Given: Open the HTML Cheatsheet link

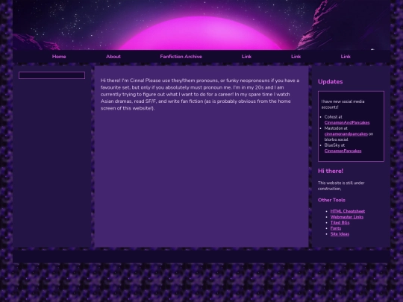Looking at the screenshot, I should pos(348,211).
